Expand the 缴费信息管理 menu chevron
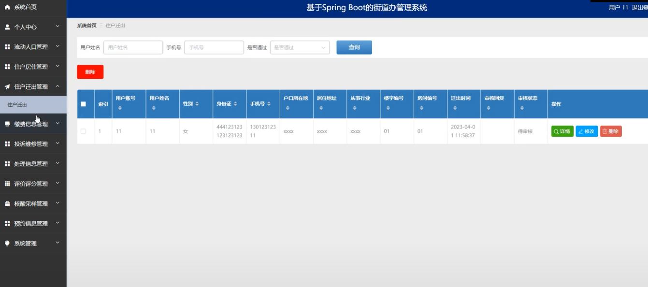 pos(58,123)
